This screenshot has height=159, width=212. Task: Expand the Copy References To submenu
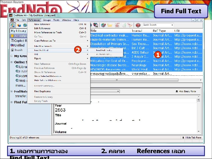[59, 41]
